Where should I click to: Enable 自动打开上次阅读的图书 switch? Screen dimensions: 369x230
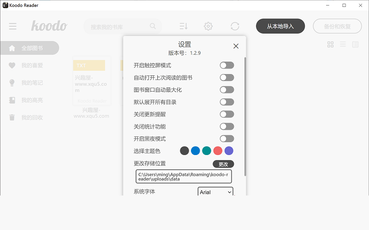point(226,78)
